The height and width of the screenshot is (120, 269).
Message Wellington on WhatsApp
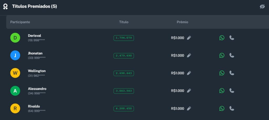222,73
